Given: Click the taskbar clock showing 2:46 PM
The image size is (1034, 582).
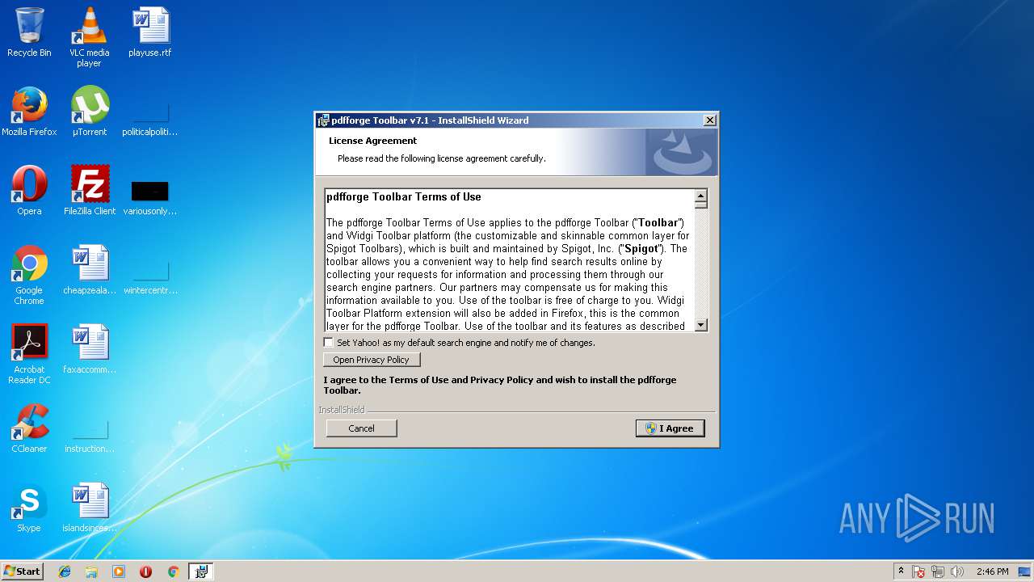Looking at the screenshot, I should pyautogui.click(x=992, y=571).
